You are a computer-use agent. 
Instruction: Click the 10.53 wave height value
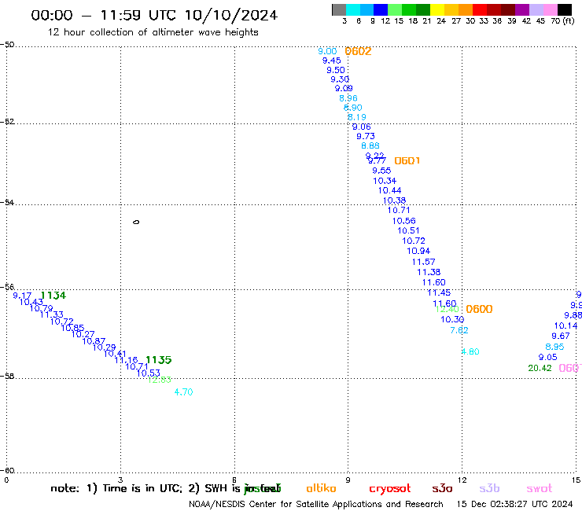coord(148,373)
